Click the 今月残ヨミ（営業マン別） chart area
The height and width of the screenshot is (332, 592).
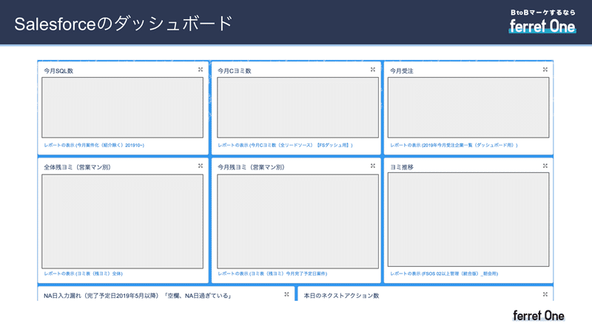pos(298,222)
